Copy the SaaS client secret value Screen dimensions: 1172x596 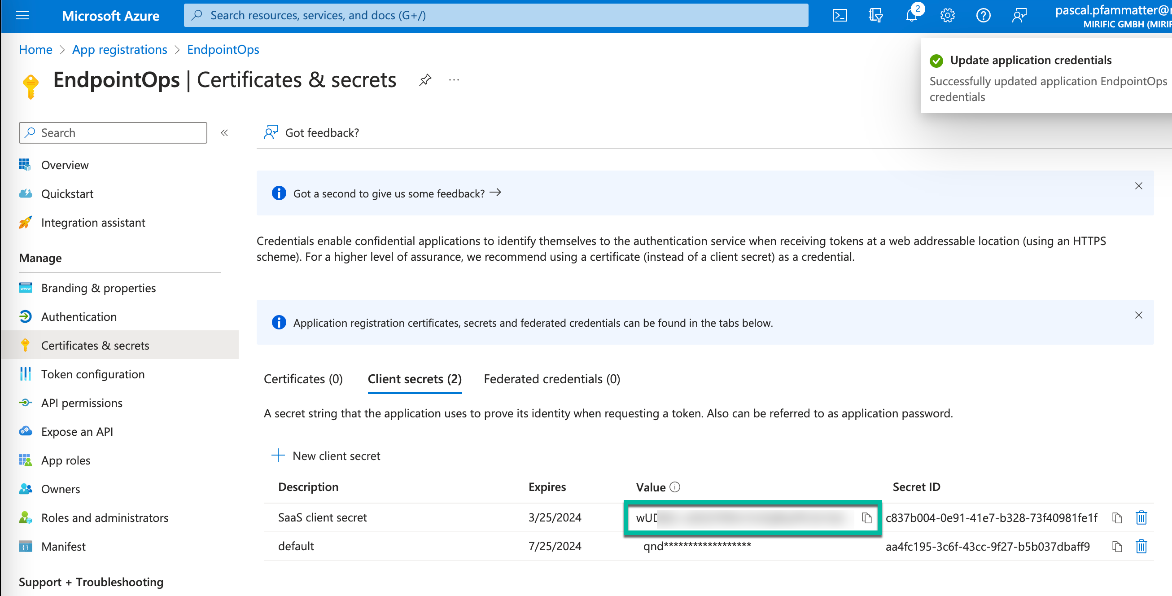(x=866, y=518)
